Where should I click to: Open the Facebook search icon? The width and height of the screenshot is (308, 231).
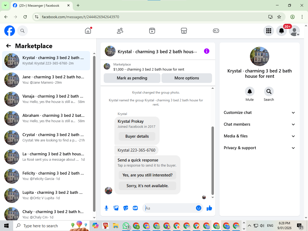tap(22, 31)
